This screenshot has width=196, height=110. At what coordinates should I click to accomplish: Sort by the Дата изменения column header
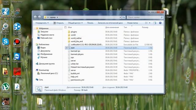tap(112, 27)
